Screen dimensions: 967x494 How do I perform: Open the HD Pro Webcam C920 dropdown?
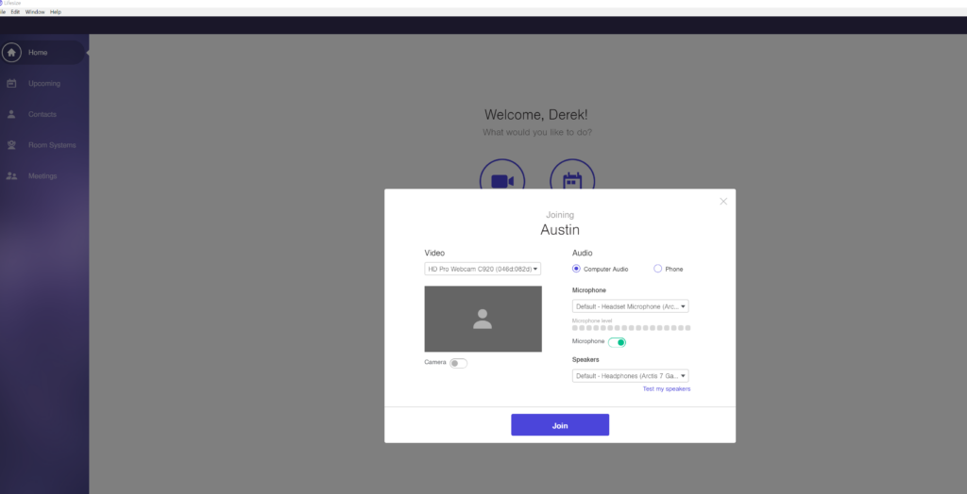pyautogui.click(x=483, y=269)
